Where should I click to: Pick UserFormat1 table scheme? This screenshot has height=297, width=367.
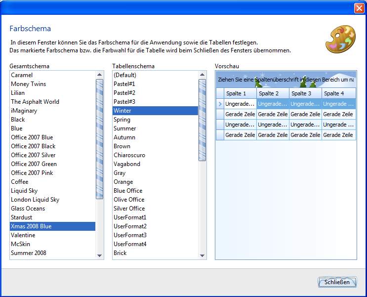pos(156,217)
